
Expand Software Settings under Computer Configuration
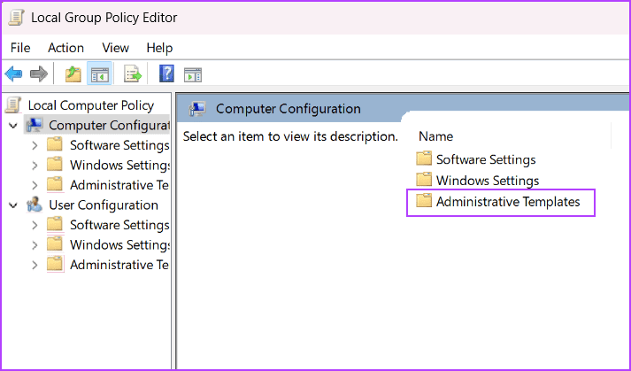tap(35, 145)
